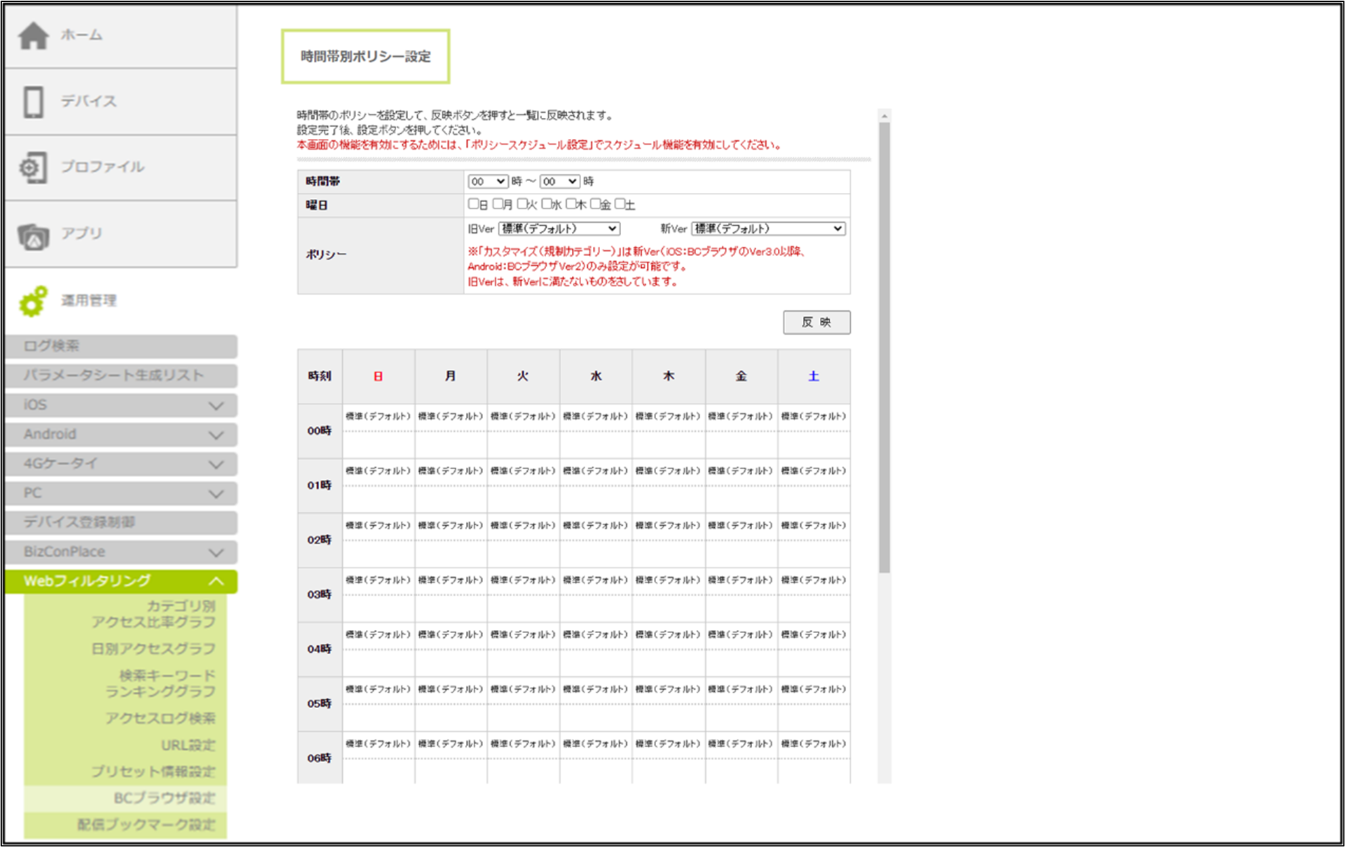Click the 反映 button

tap(816, 322)
